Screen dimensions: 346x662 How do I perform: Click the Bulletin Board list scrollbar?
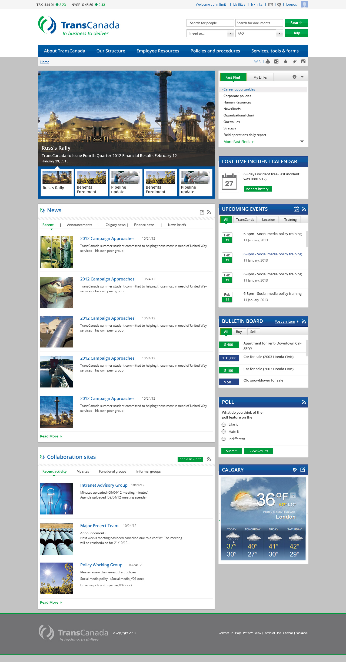coord(307,348)
